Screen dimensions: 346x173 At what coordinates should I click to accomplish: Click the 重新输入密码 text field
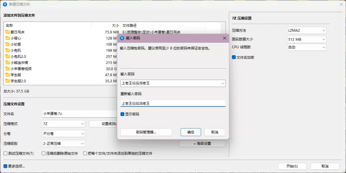point(173,104)
